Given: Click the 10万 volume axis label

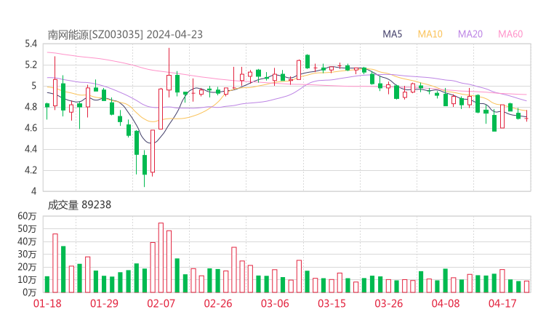Looking at the screenshot, I should pyautogui.click(x=27, y=279).
